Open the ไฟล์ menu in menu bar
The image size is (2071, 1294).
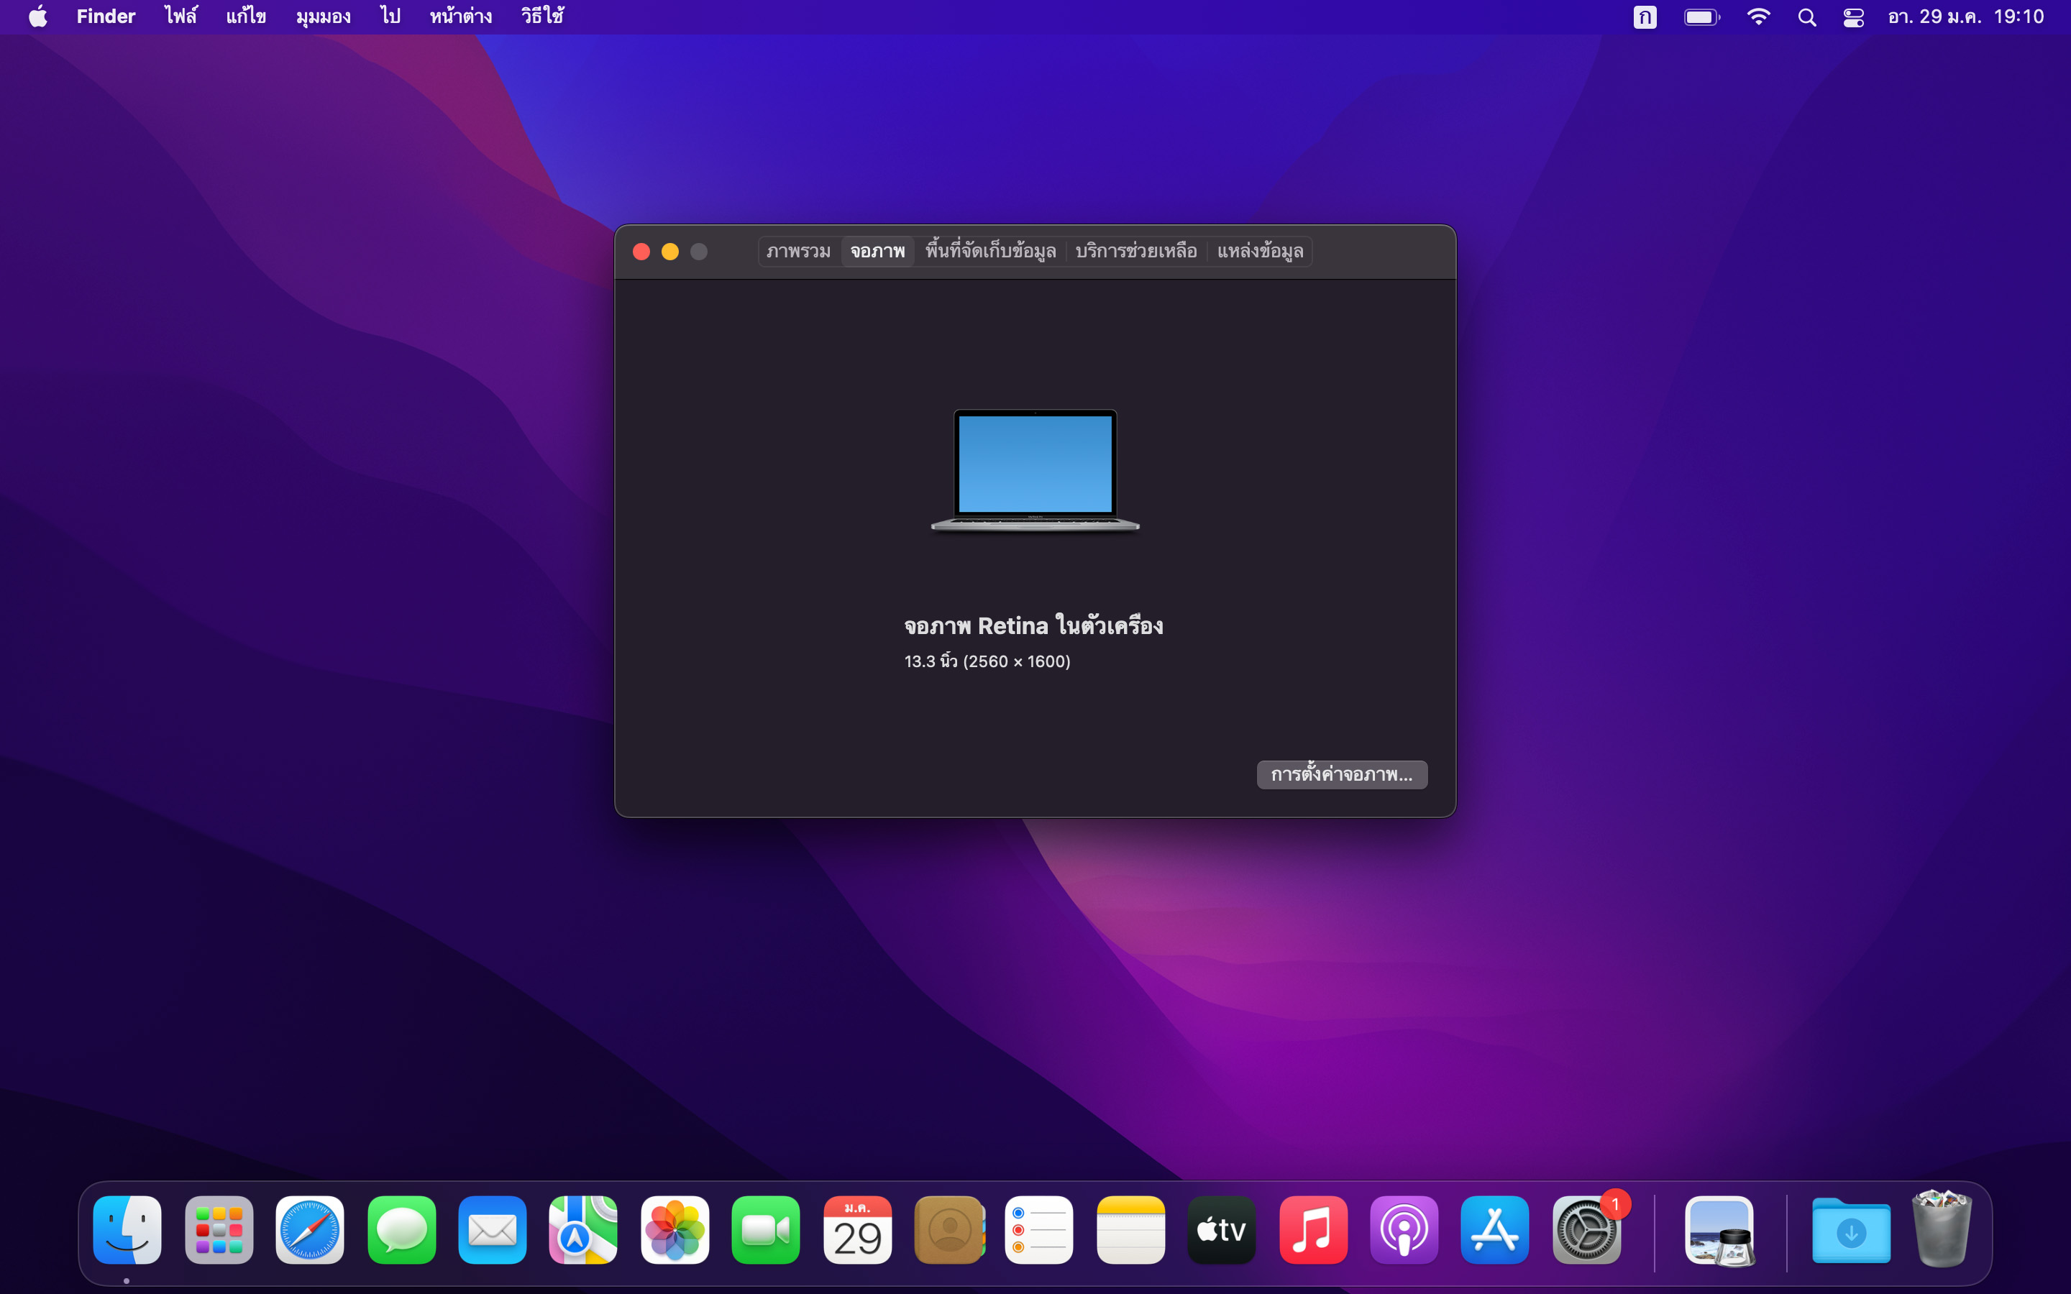[x=180, y=17]
